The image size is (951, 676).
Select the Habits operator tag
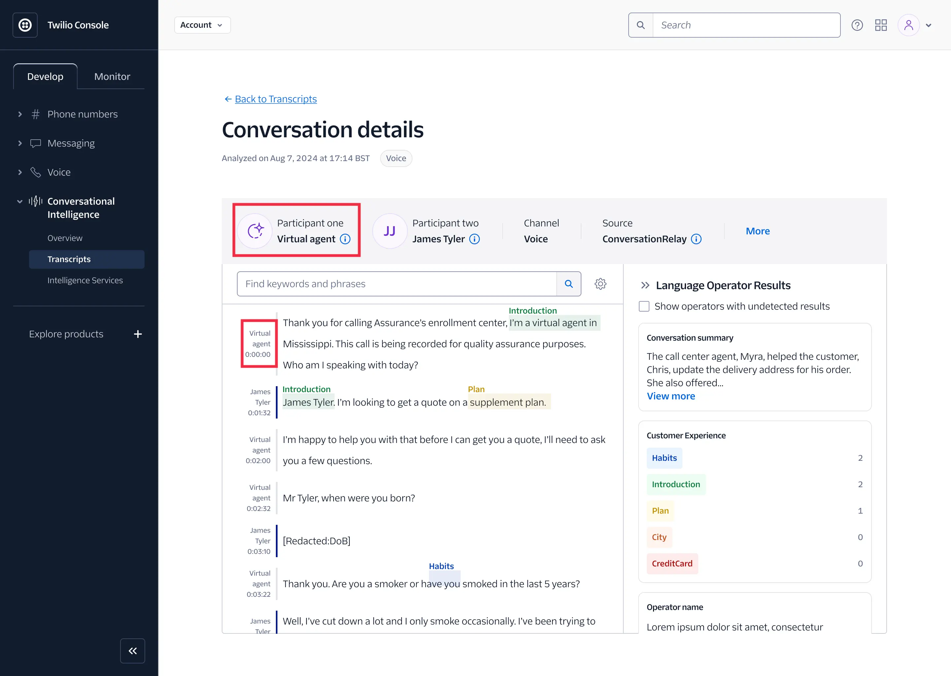(x=664, y=458)
